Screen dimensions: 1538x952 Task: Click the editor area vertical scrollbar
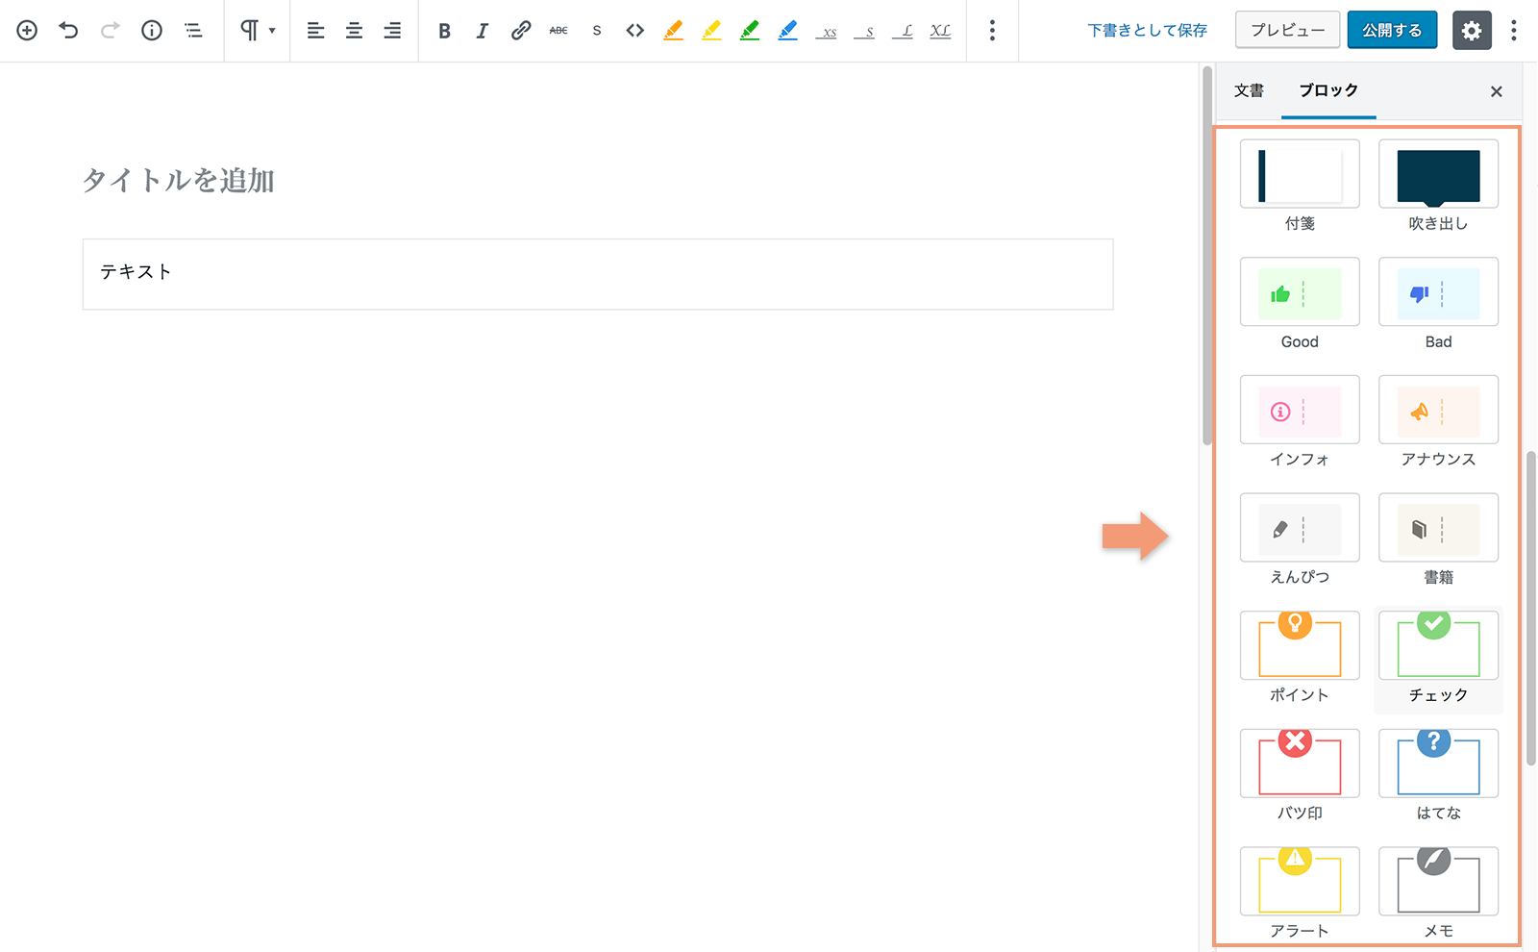point(1207,255)
